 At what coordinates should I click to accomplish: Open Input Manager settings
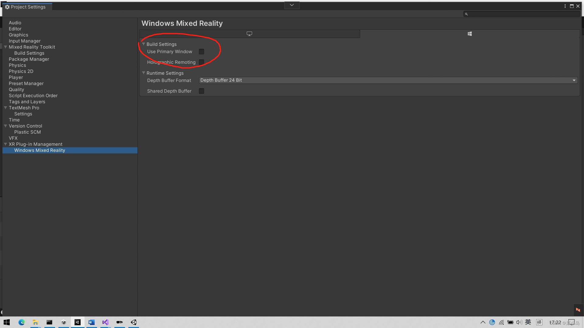pos(25,41)
